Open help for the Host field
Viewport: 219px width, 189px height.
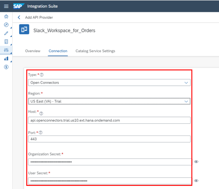click(x=41, y=113)
